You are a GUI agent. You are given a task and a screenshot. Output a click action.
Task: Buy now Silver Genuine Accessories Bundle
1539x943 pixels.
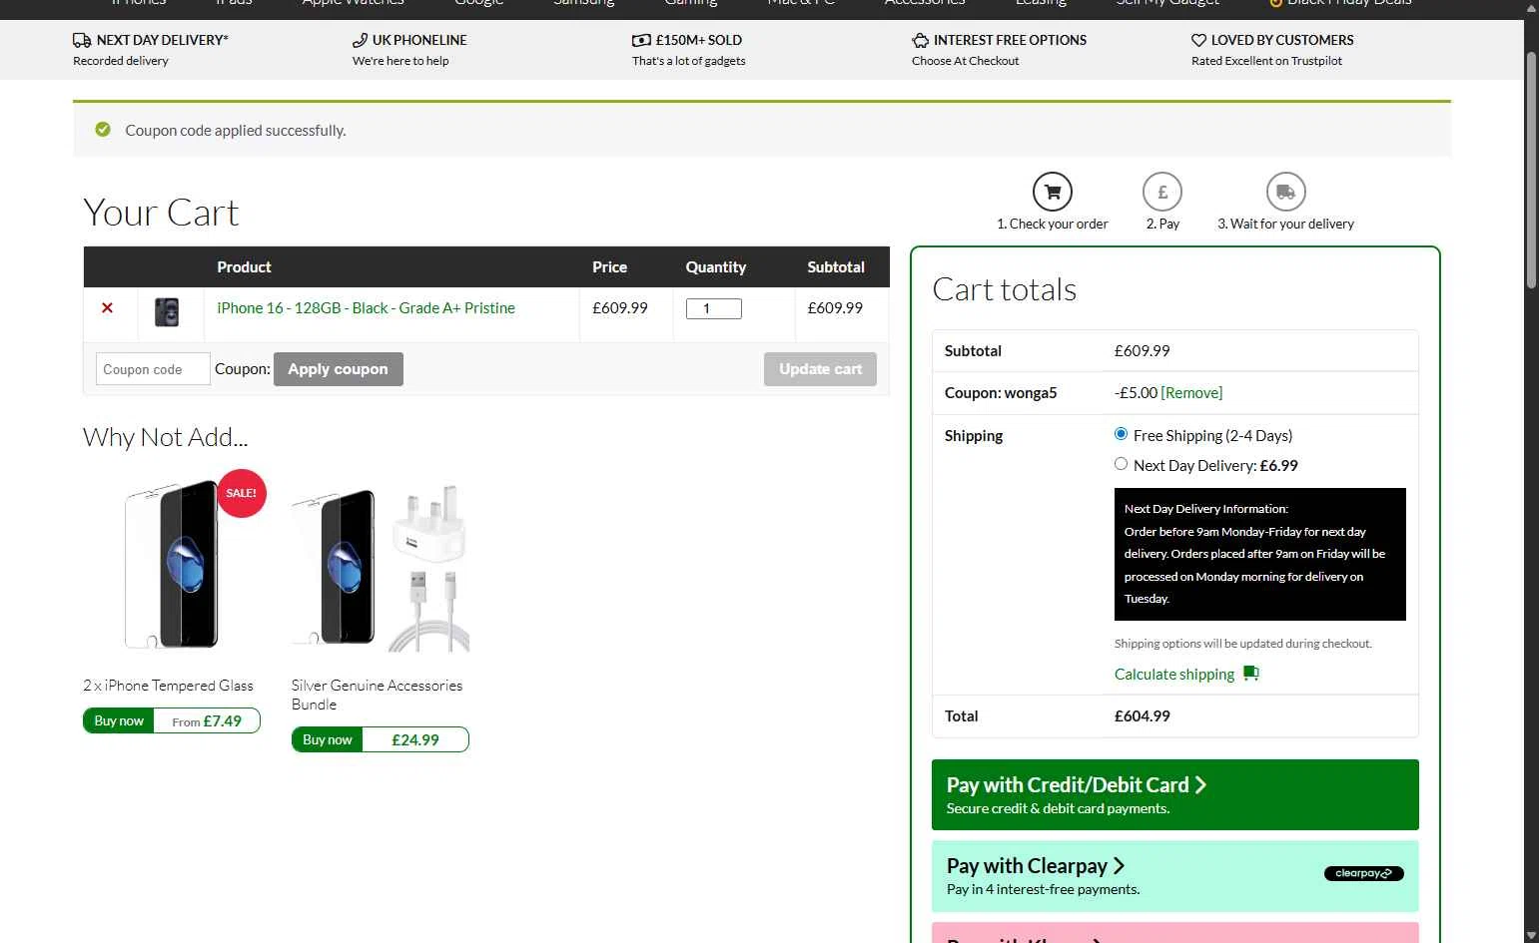[x=328, y=739]
